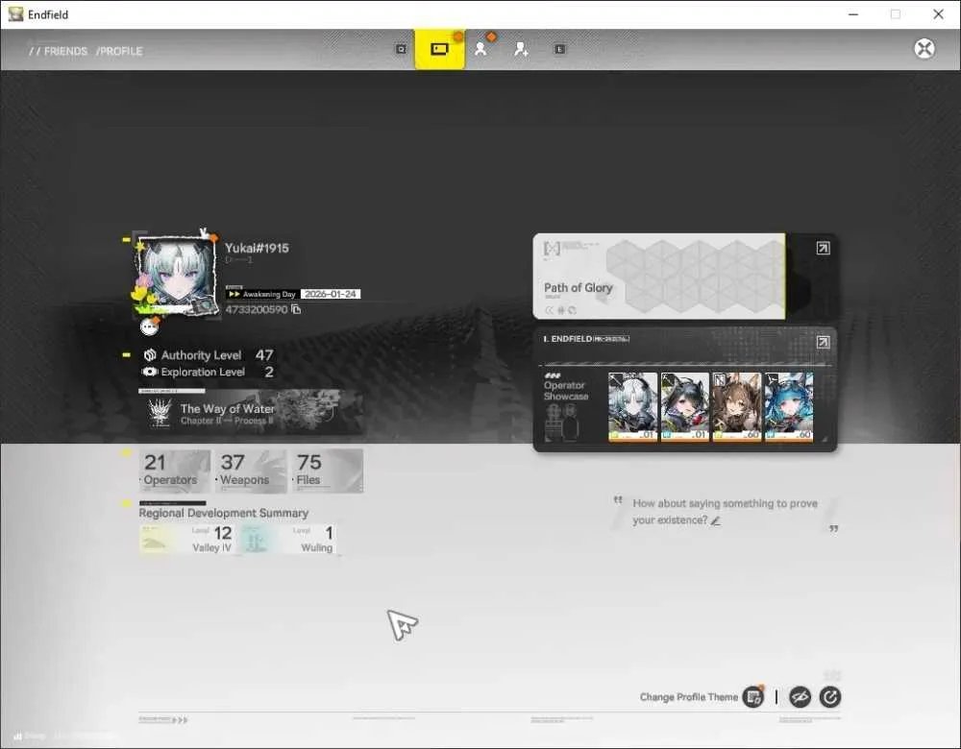Minimize the Endfield window
The image size is (961, 749).
pos(853,14)
